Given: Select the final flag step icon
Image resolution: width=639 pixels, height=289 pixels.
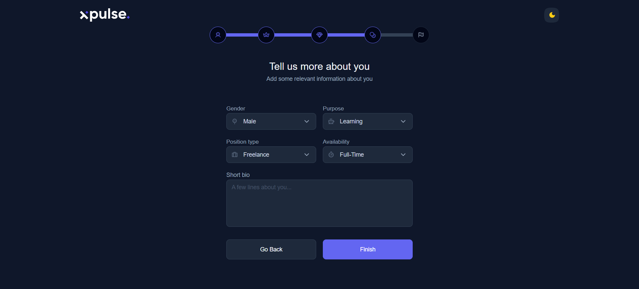Looking at the screenshot, I should pyautogui.click(x=421, y=35).
